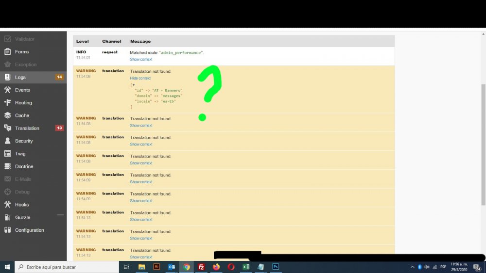This screenshot has width=486, height=273.
Task: Open the Cache panel icon
Action: [x=7, y=115]
